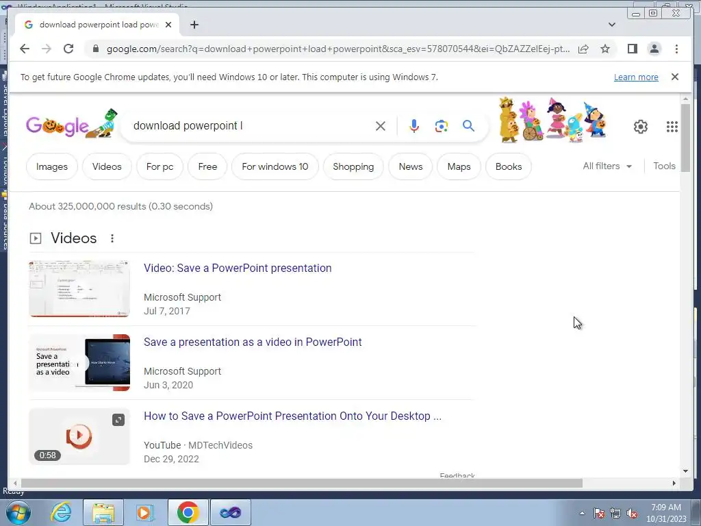Click the thumbnail for Save a PowerPoint presentation
The width and height of the screenshot is (701, 526).
click(x=79, y=288)
